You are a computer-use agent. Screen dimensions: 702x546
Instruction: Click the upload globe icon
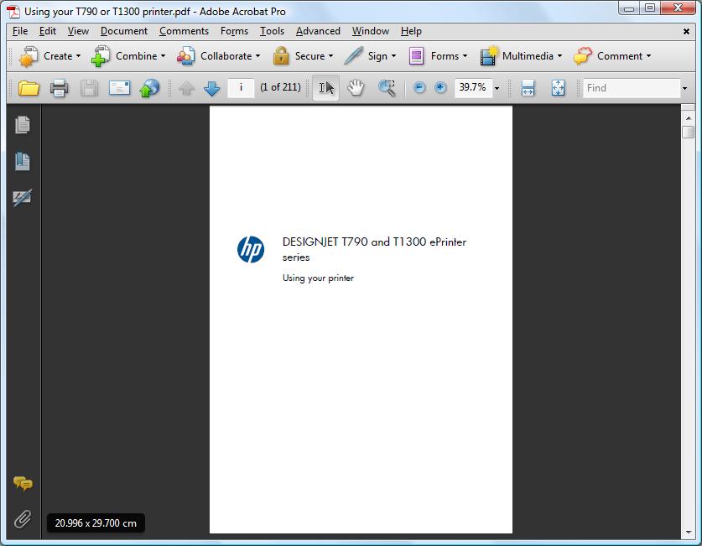click(x=149, y=88)
